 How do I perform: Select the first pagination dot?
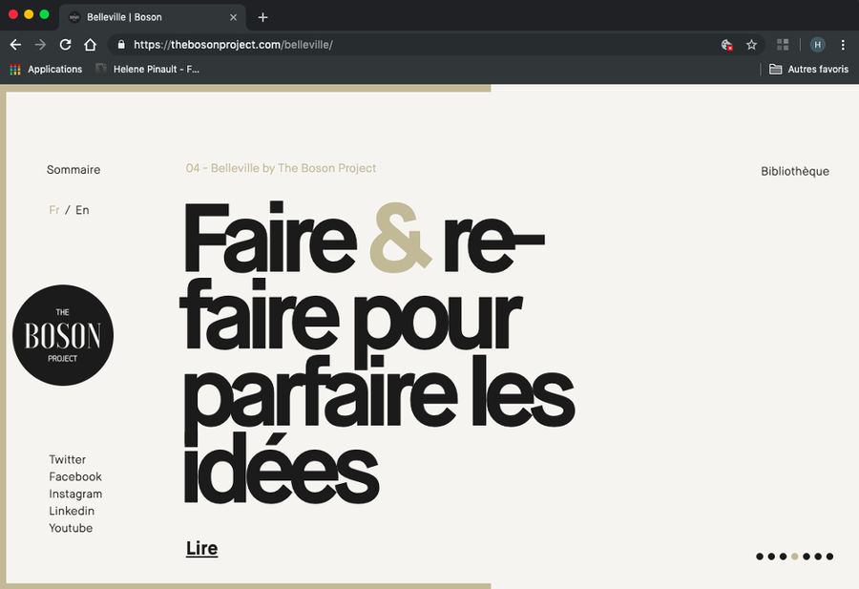[x=760, y=557]
